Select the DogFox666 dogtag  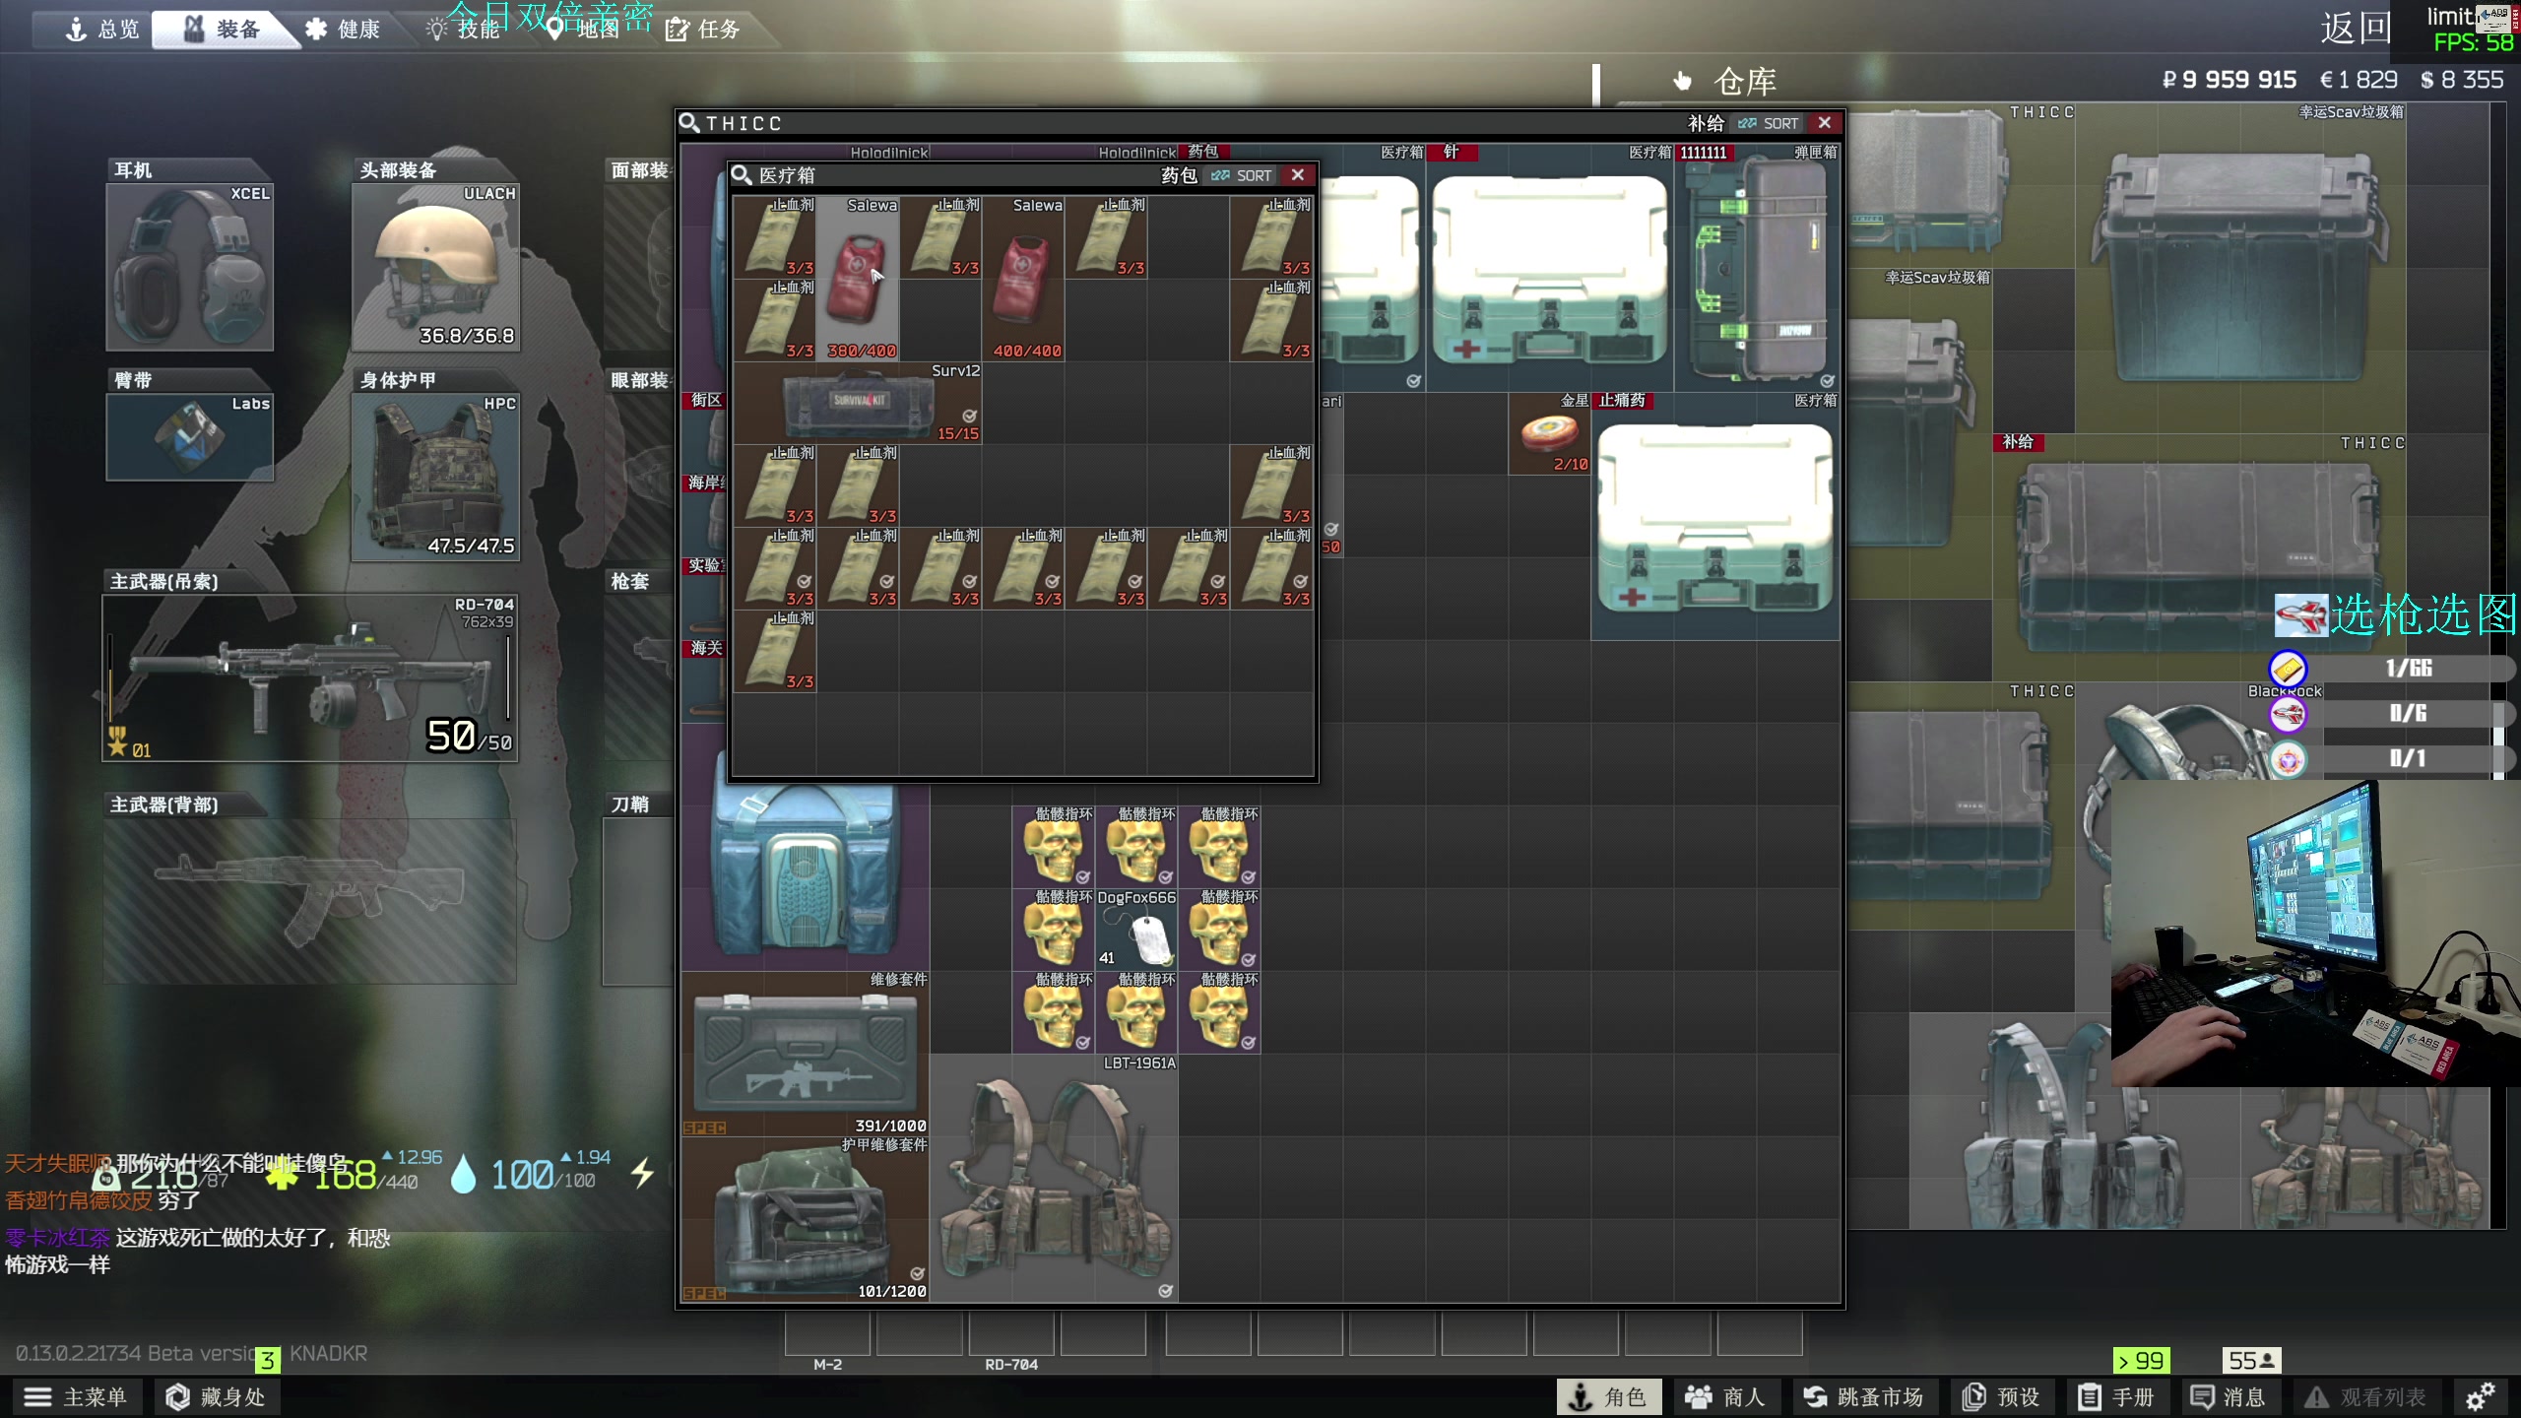coord(1136,930)
